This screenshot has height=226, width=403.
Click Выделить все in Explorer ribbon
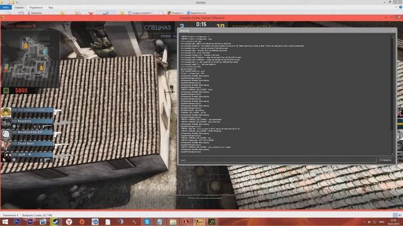(196, 13)
